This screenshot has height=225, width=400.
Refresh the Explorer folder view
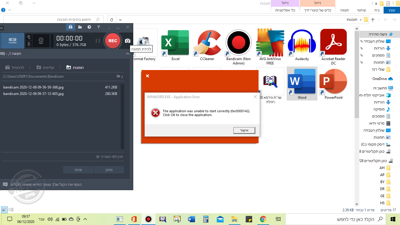click(x=112, y=20)
